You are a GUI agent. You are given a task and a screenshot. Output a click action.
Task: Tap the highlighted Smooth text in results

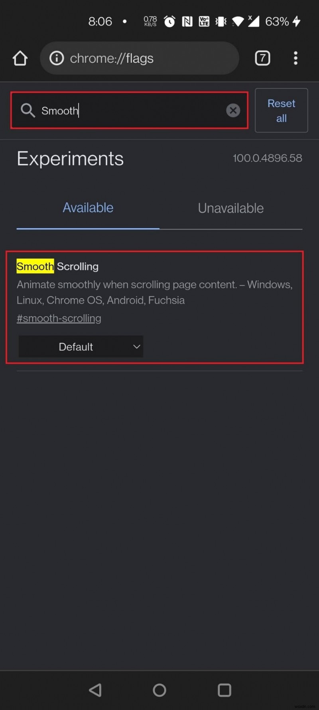tap(35, 266)
